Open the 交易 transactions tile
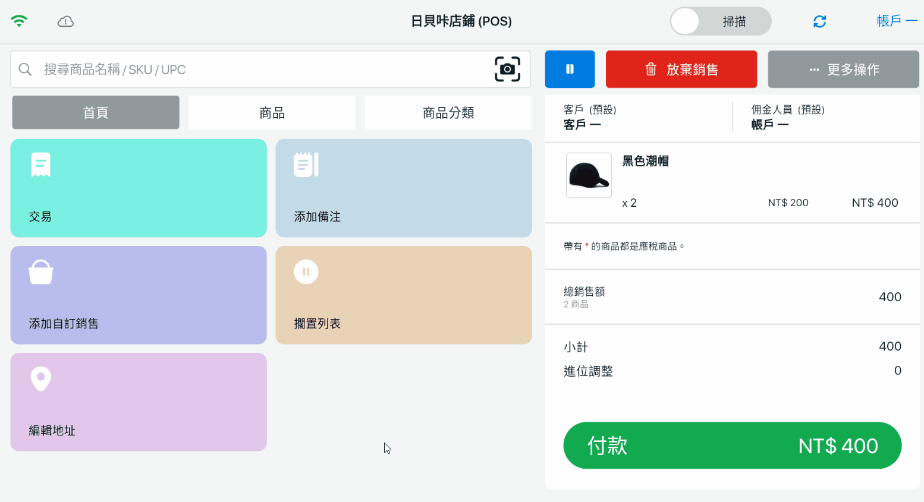This screenshot has width=924, height=502. (x=139, y=188)
